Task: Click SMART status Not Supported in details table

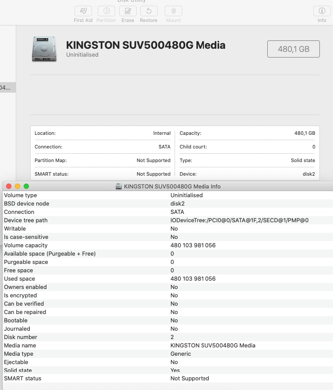Action: 154,174
